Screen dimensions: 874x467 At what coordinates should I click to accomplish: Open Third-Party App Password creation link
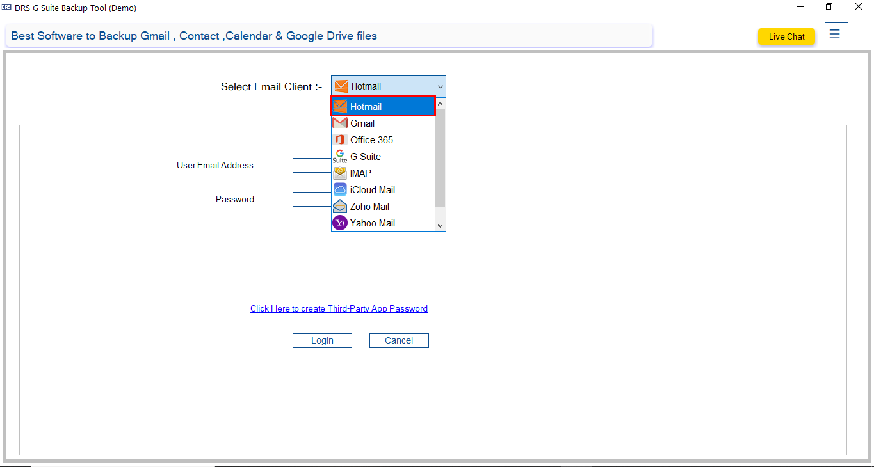(339, 308)
